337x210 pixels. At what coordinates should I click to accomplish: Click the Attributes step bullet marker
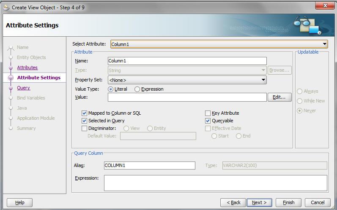click(11, 68)
